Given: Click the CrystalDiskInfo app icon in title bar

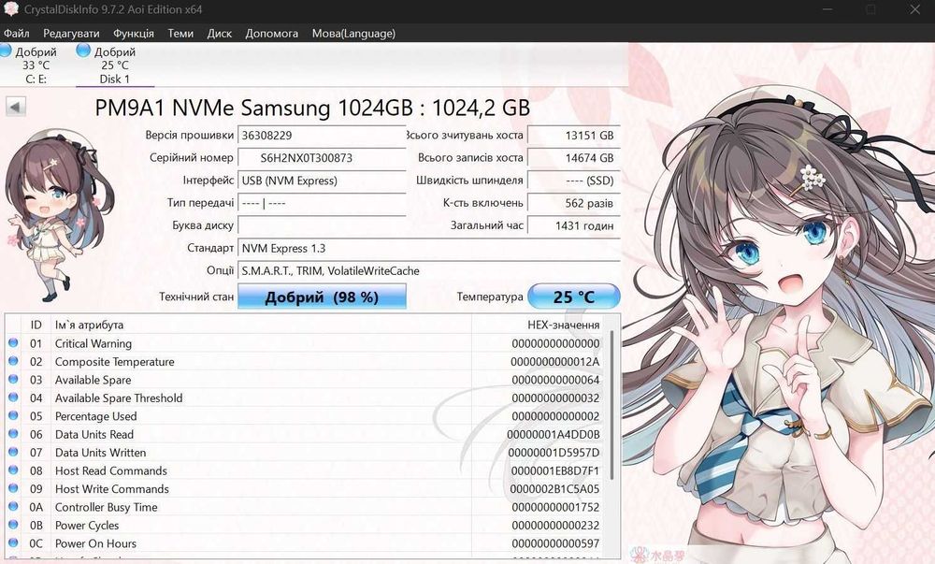Looking at the screenshot, I should (x=10, y=9).
